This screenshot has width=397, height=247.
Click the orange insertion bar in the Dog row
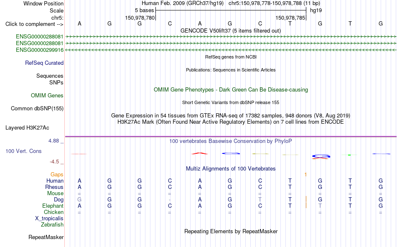point(306,199)
